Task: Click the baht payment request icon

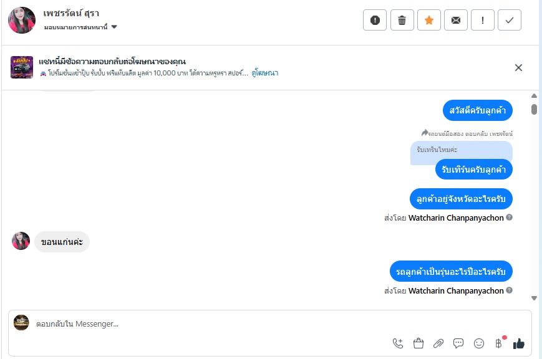Action: pos(498,343)
